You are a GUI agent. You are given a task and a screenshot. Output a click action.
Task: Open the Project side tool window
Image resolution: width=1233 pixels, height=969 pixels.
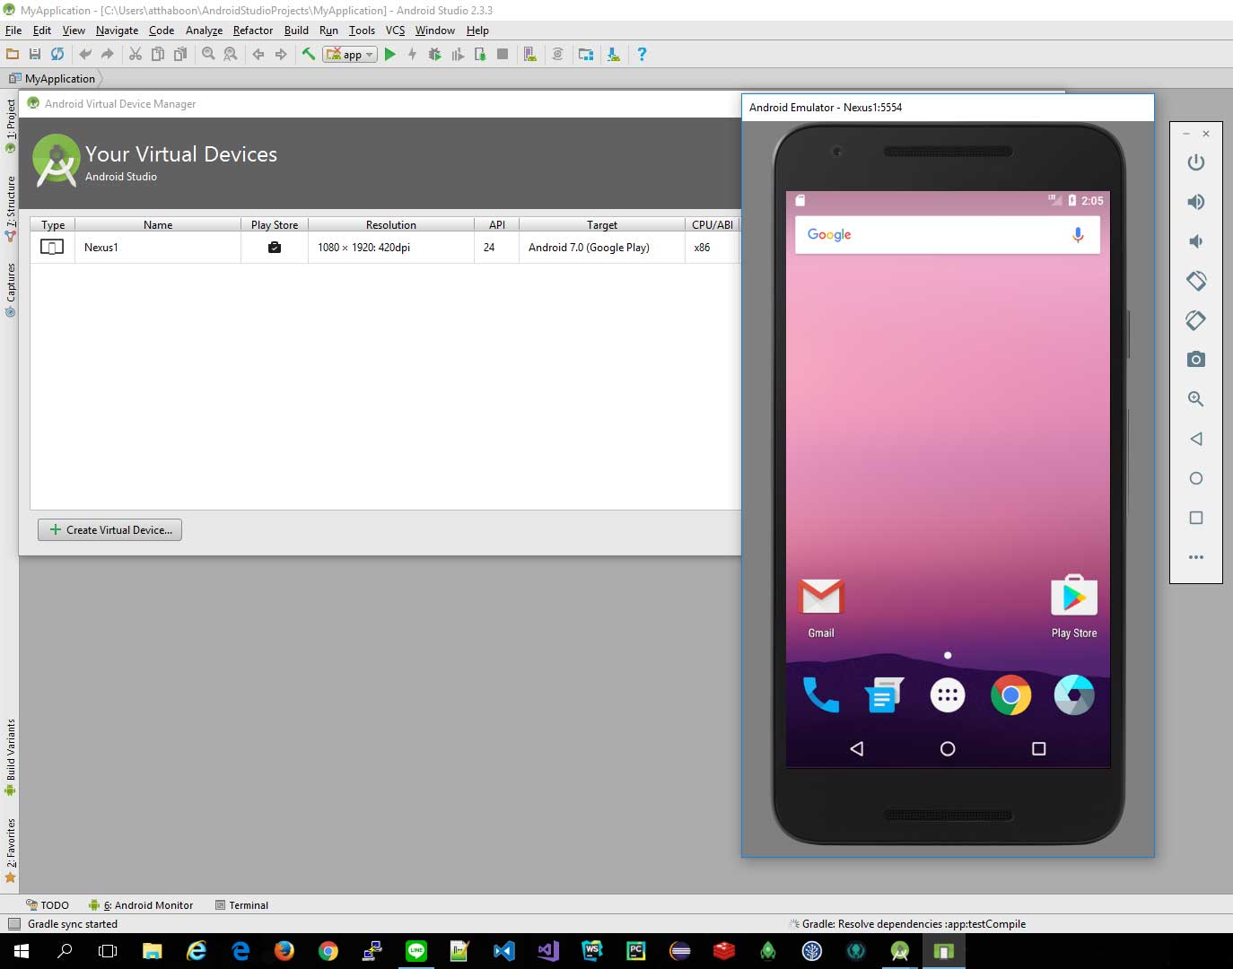coord(10,125)
